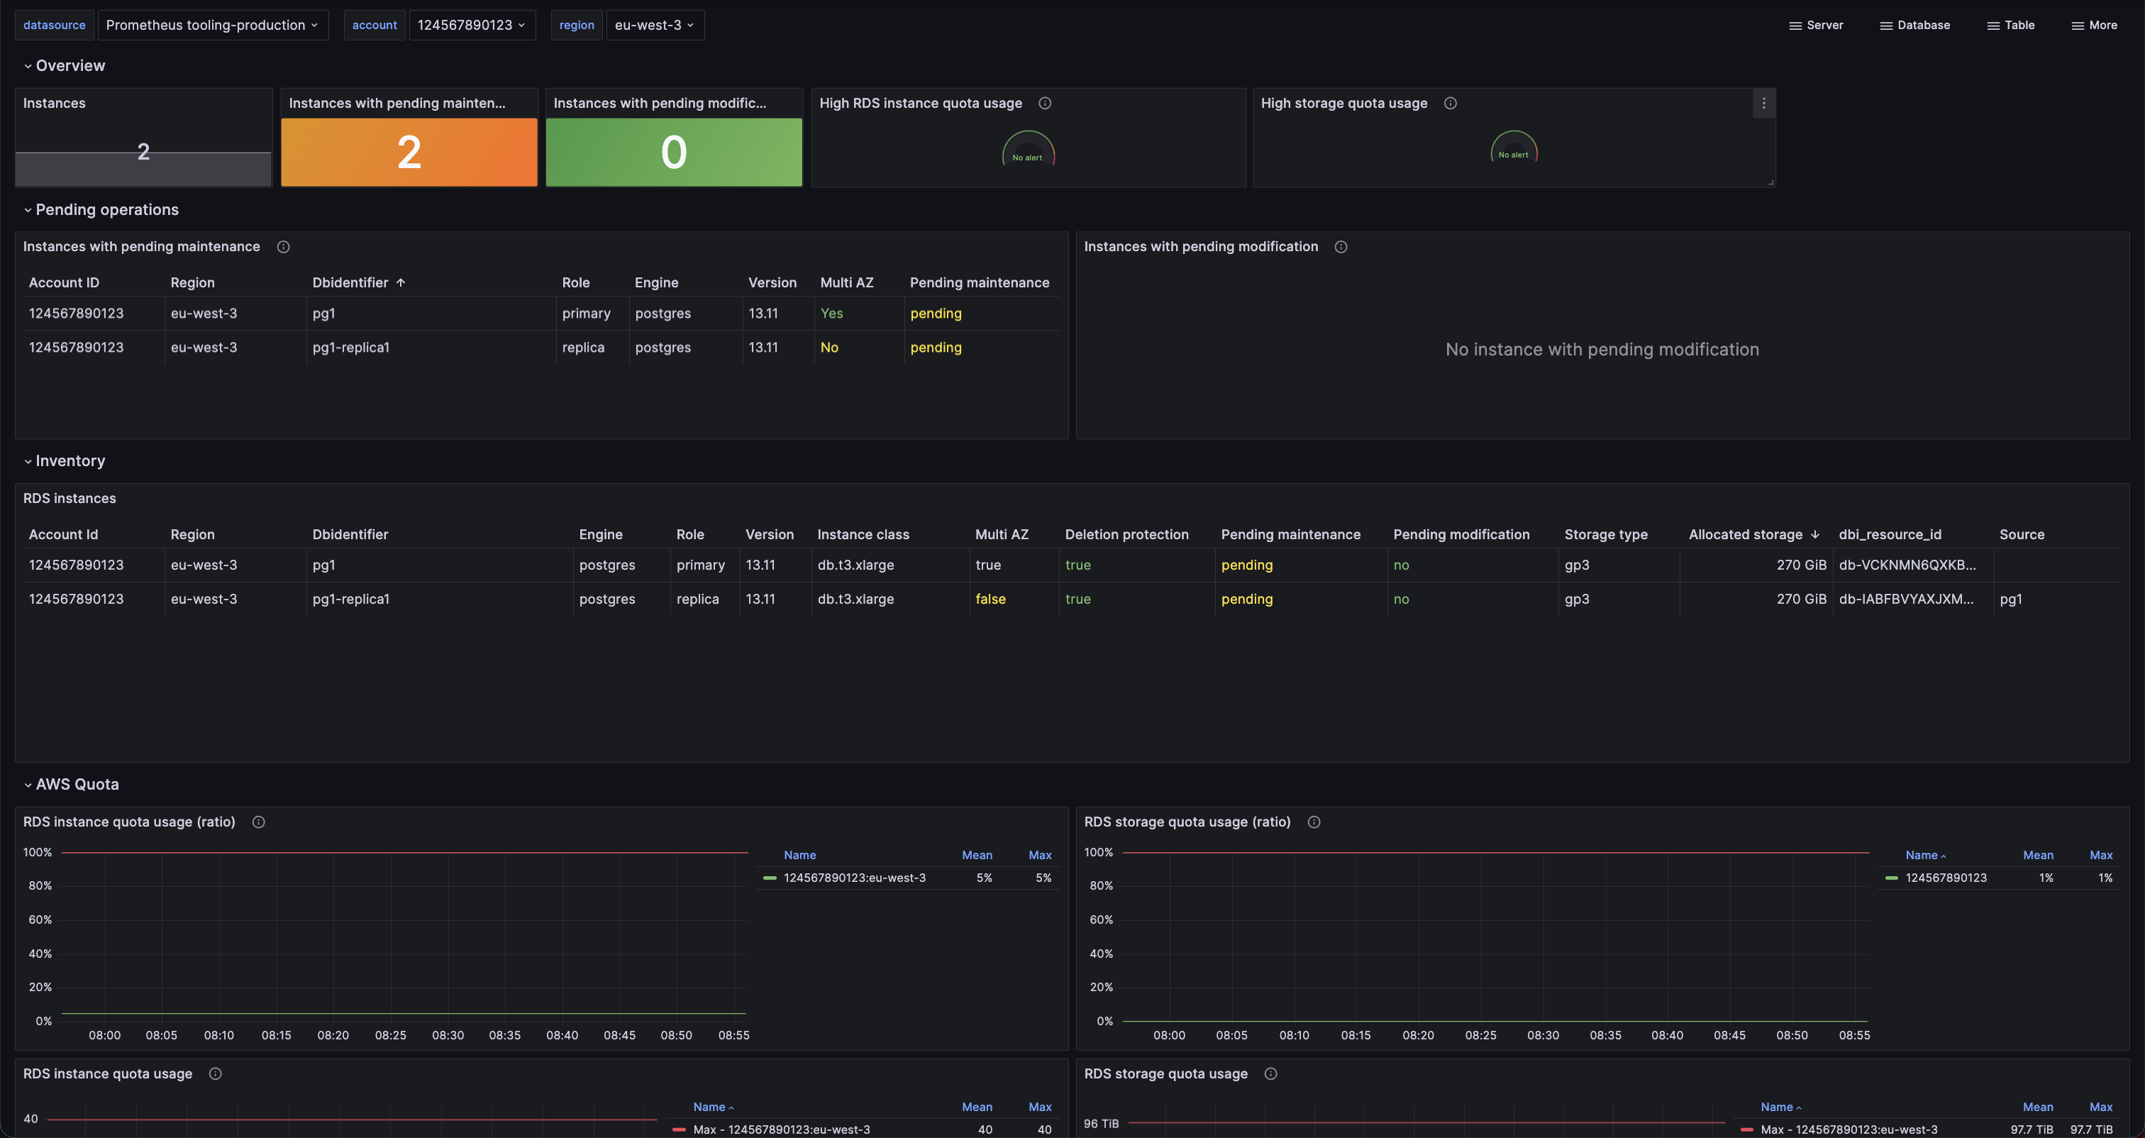The image size is (2145, 1138).
Task: Open the Server dashboards menu
Action: pyautogui.click(x=1816, y=25)
